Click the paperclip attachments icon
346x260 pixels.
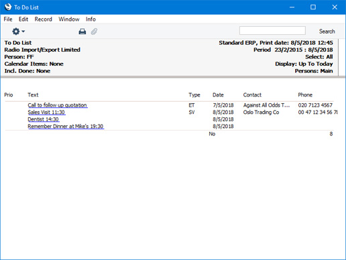coord(94,31)
